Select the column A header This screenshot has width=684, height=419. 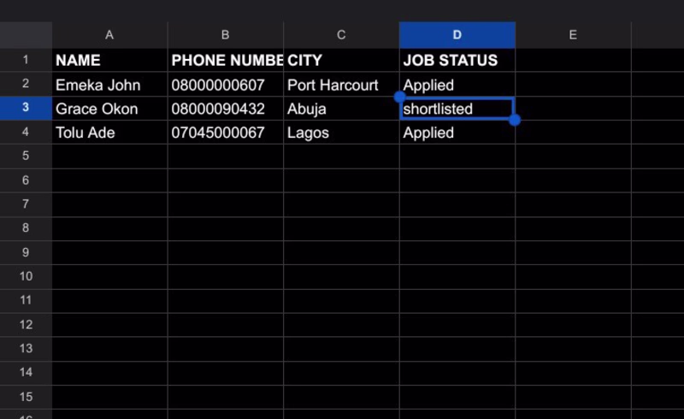point(109,35)
